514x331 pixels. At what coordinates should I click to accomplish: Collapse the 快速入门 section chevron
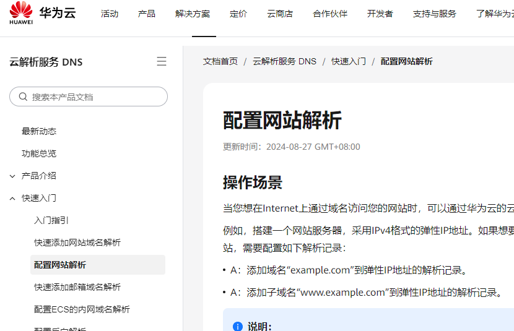12,199
